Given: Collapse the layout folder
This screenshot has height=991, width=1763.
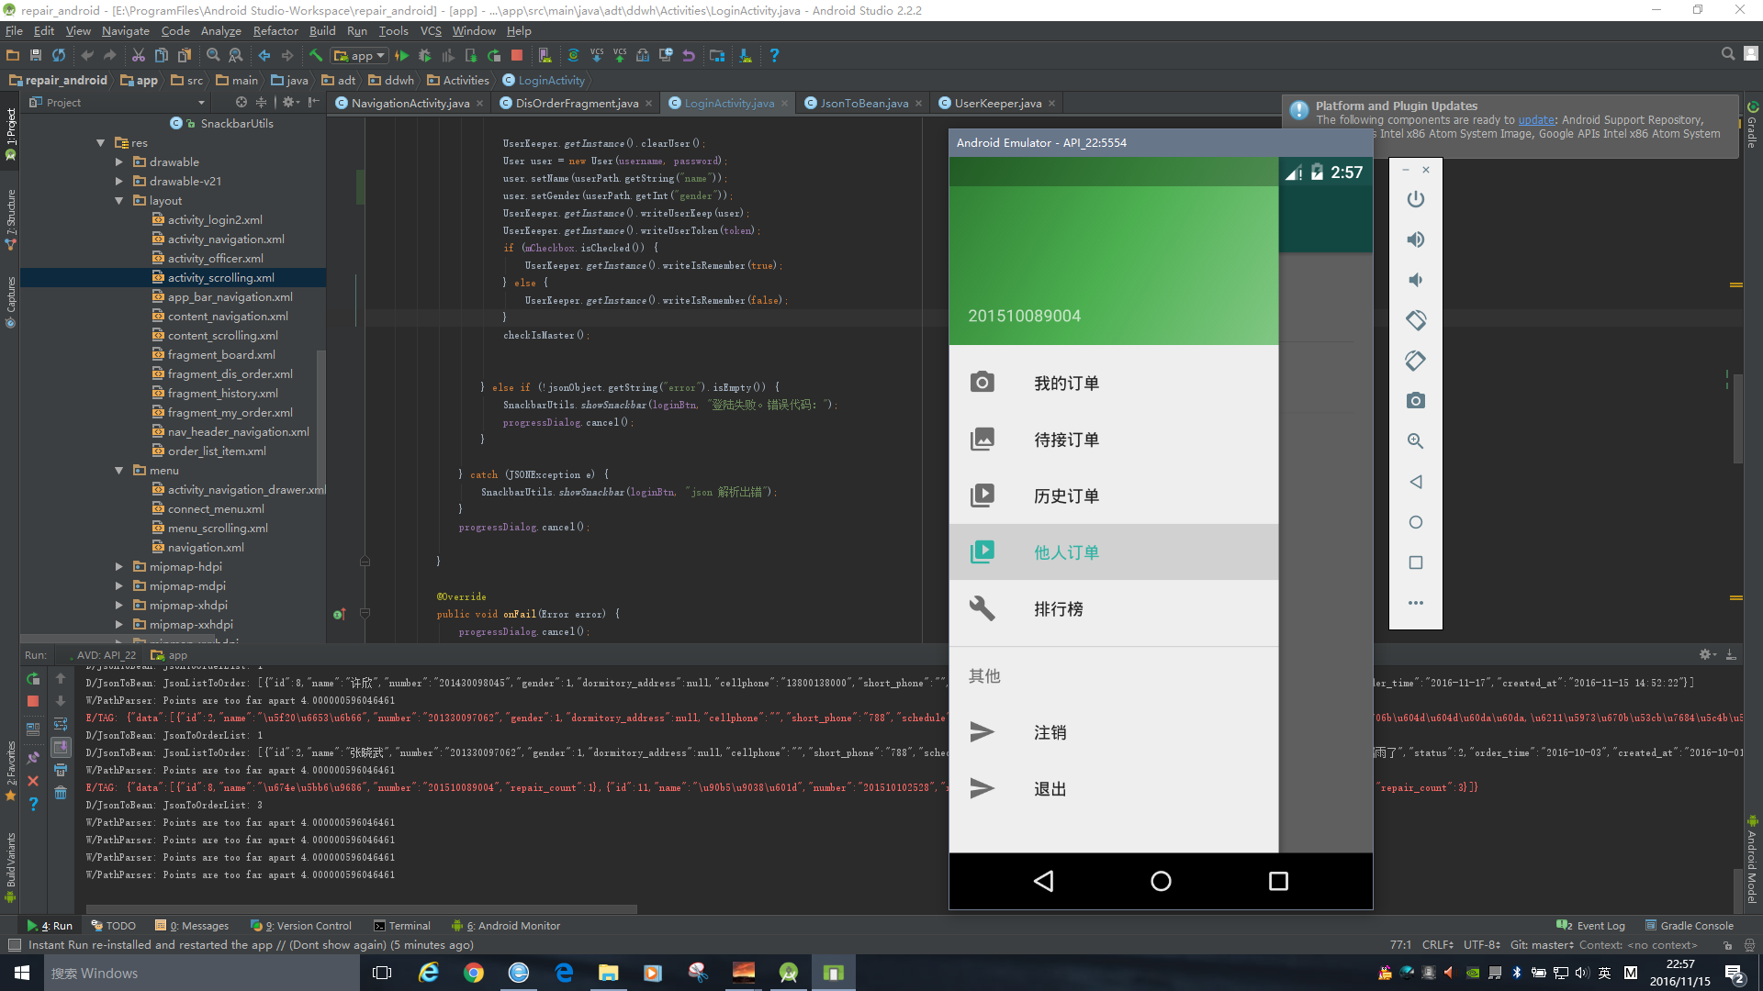Looking at the screenshot, I should point(119,201).
